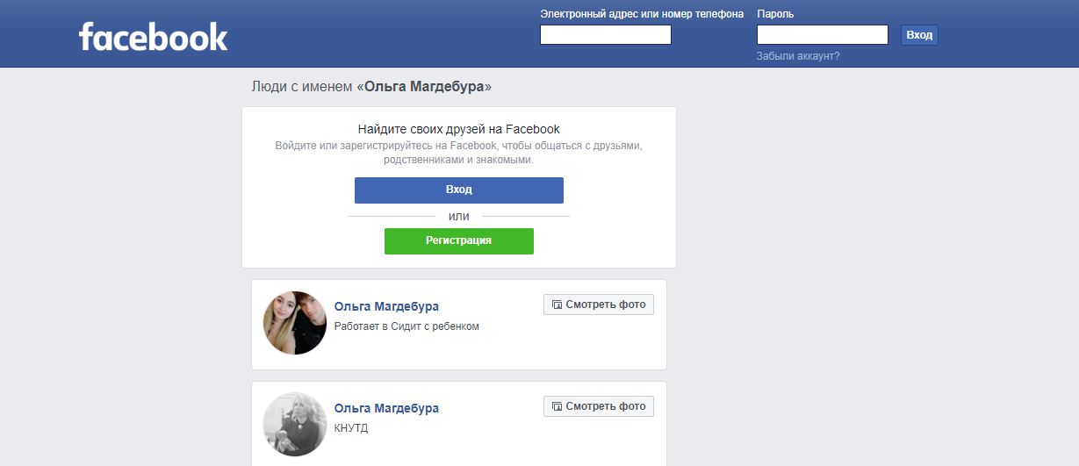Click the Facebook logo in the header
The width and height of the screenshot is (1079, 466).
coord(153,37)
